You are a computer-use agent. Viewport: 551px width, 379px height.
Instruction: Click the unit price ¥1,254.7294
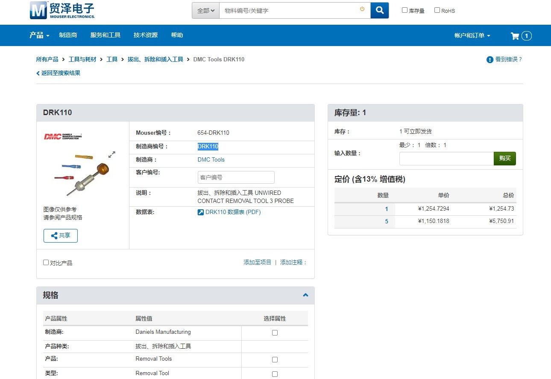tap(434, 209)
